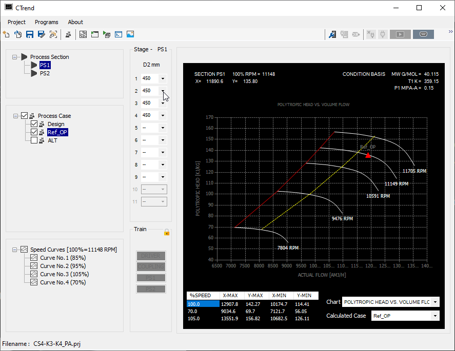Click the Save As floppy-with-pencil icon
The image size is (455, 351).
[x=42, y=34]
